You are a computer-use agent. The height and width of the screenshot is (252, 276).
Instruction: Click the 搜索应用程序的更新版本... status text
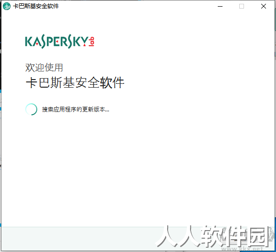(76, 110)
